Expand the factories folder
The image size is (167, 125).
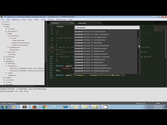[x=6, y=64]
